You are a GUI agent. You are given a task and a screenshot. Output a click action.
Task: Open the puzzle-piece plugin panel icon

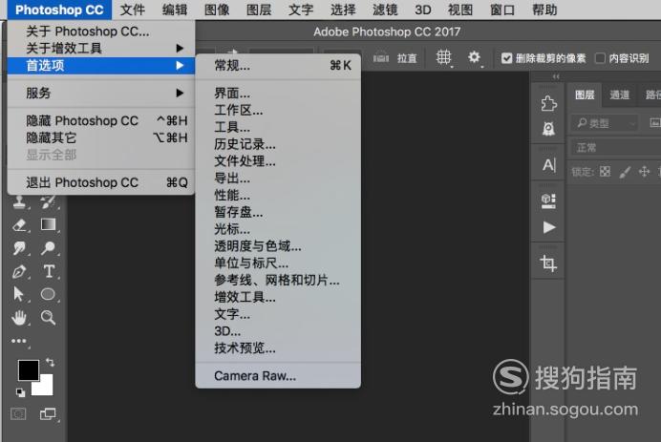[548, 103]
